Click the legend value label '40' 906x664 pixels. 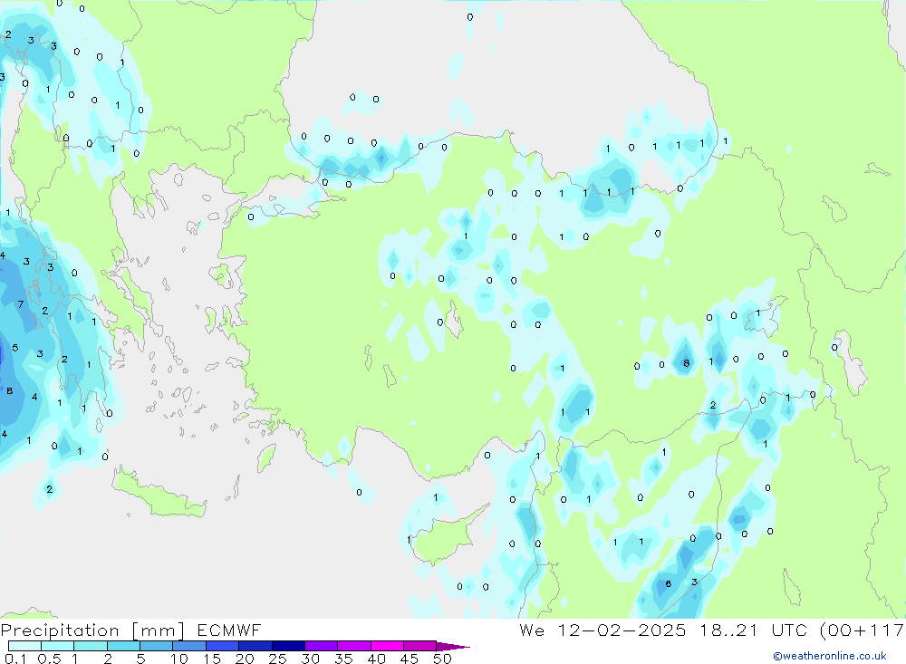tap(376, 659)
